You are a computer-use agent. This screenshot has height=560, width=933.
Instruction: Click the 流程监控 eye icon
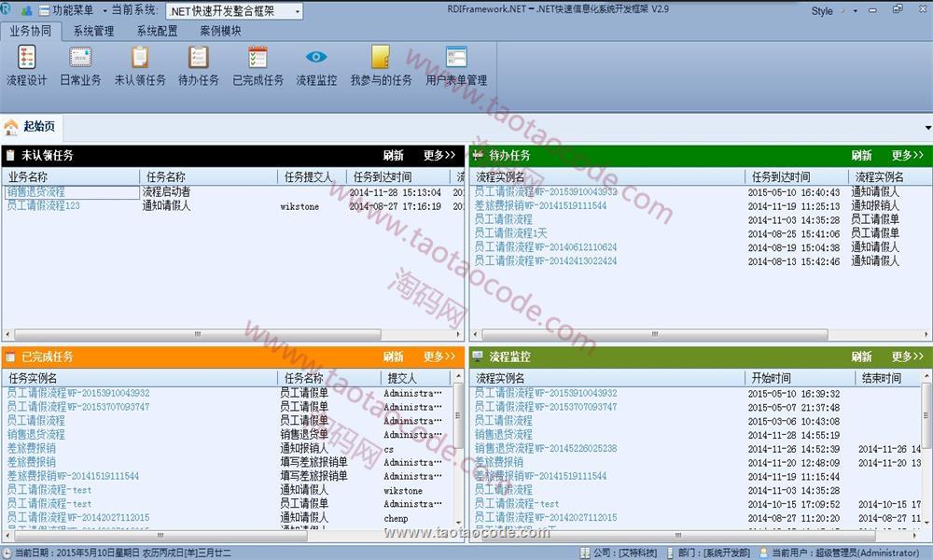click(x=316, y=65)
